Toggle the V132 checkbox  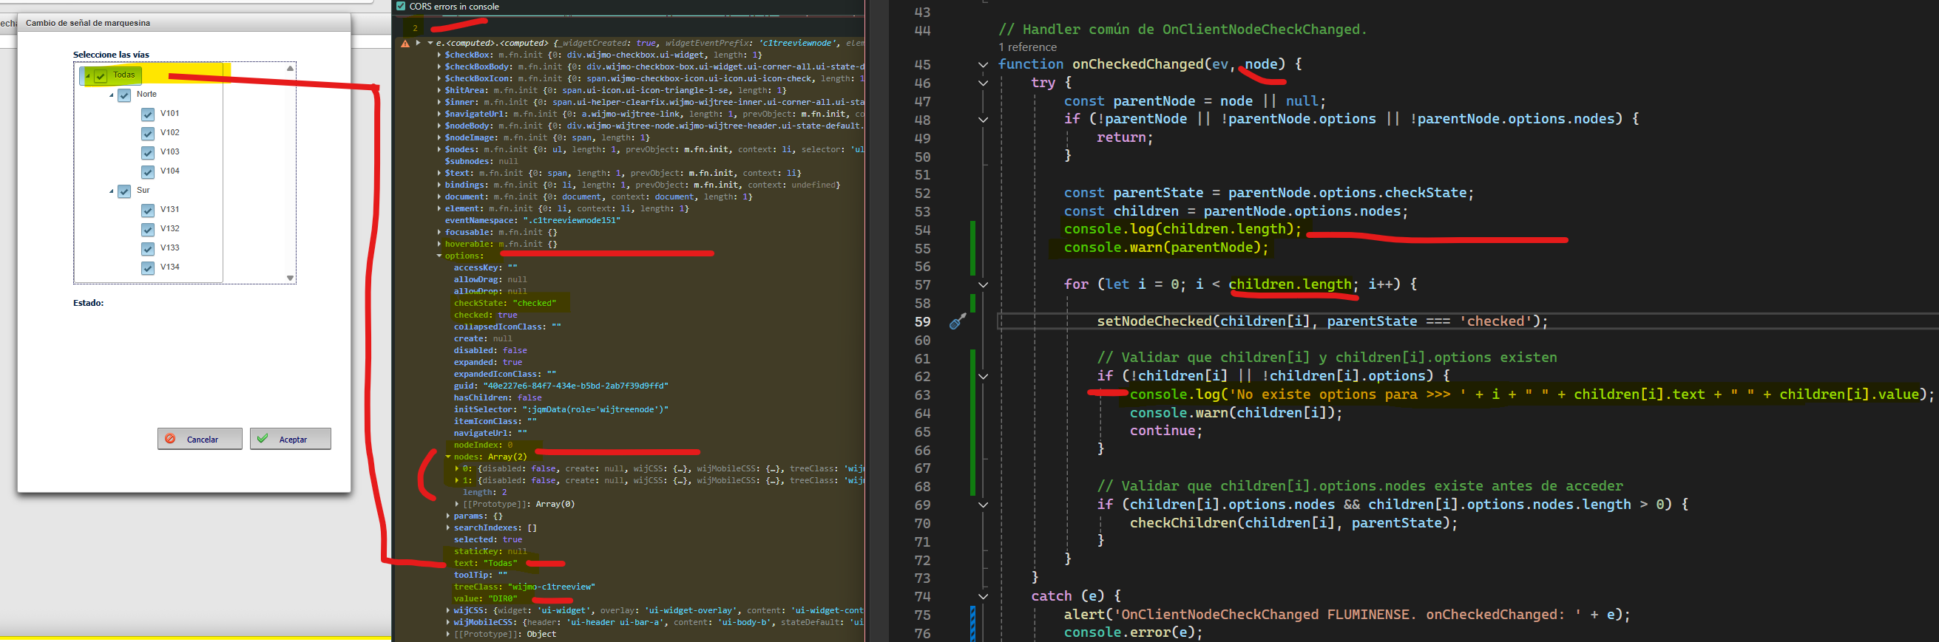tap(148, 230)
